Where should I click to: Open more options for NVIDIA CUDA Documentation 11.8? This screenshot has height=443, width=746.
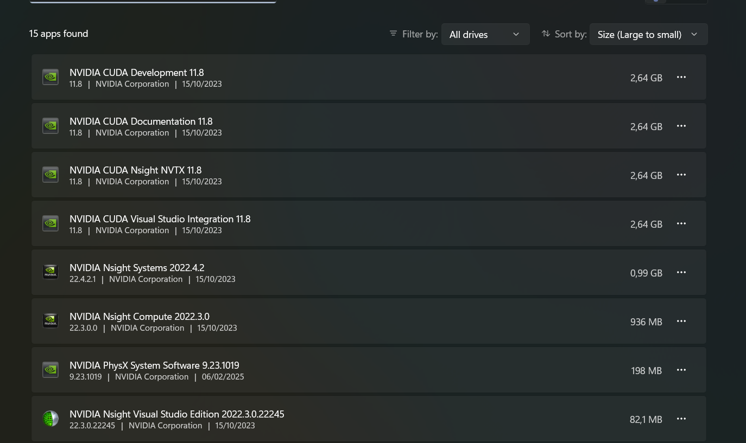click(x=681, y=126)
